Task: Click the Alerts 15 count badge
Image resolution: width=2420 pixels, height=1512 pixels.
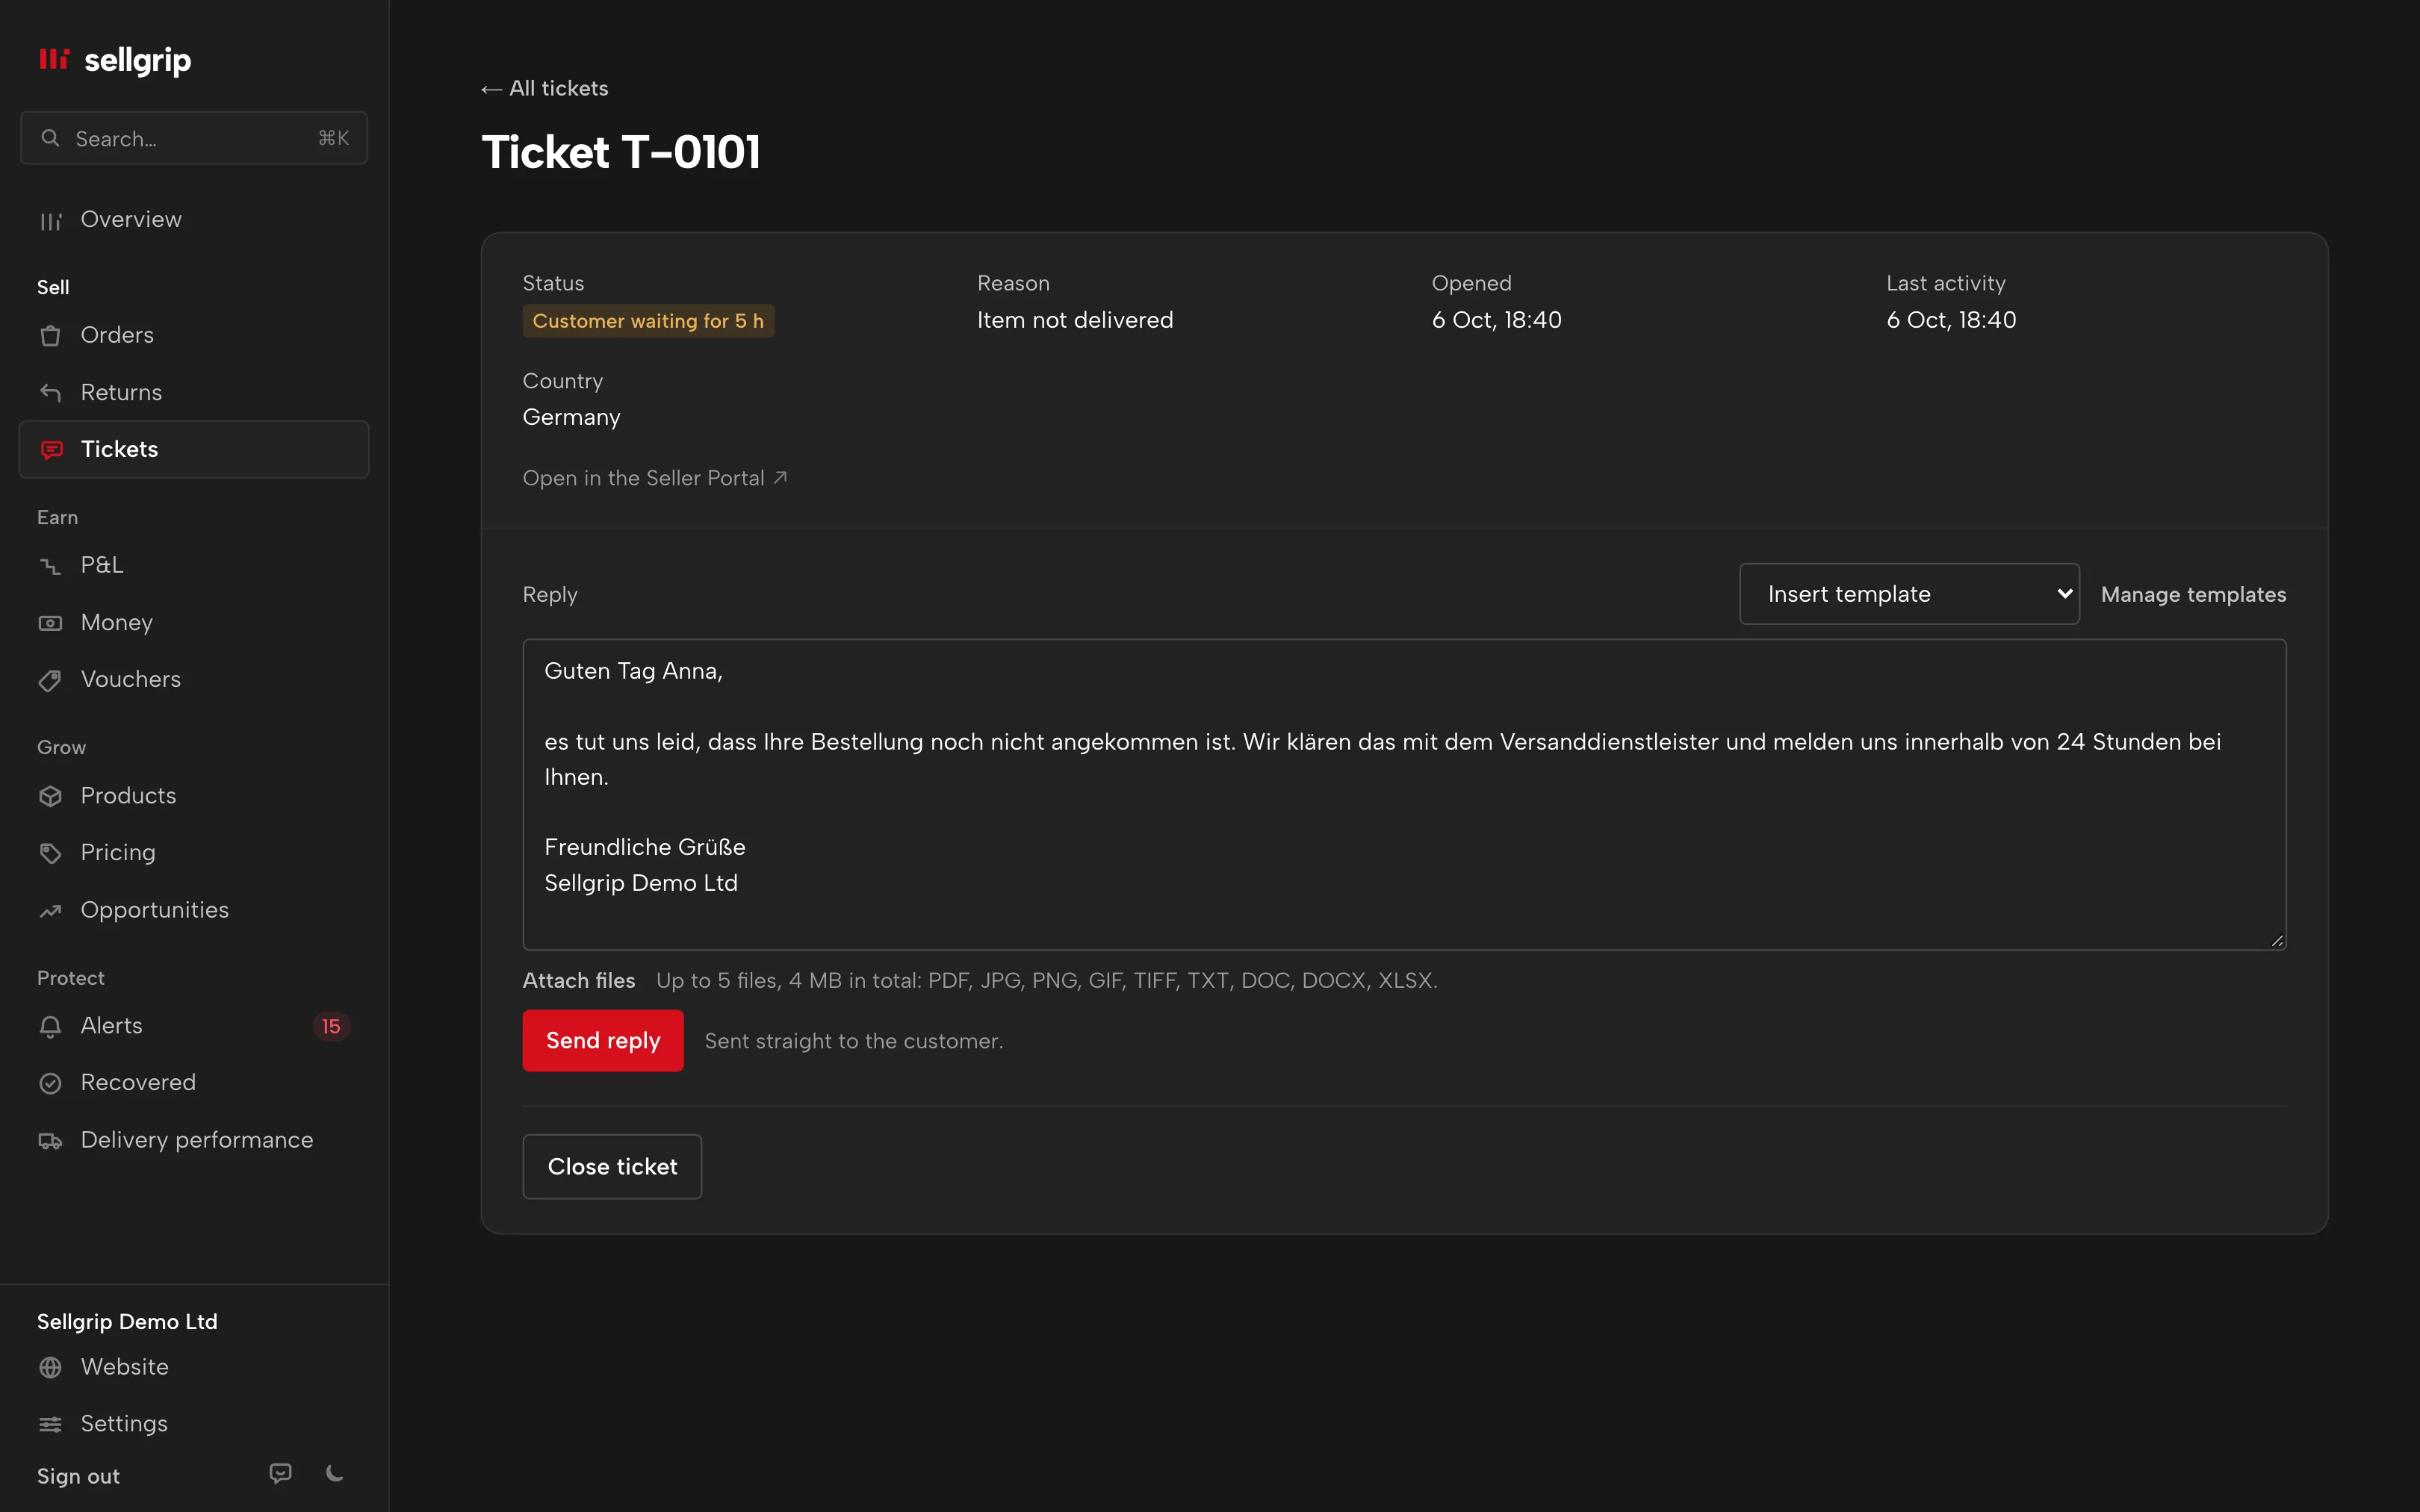Action: [331, 1026]
